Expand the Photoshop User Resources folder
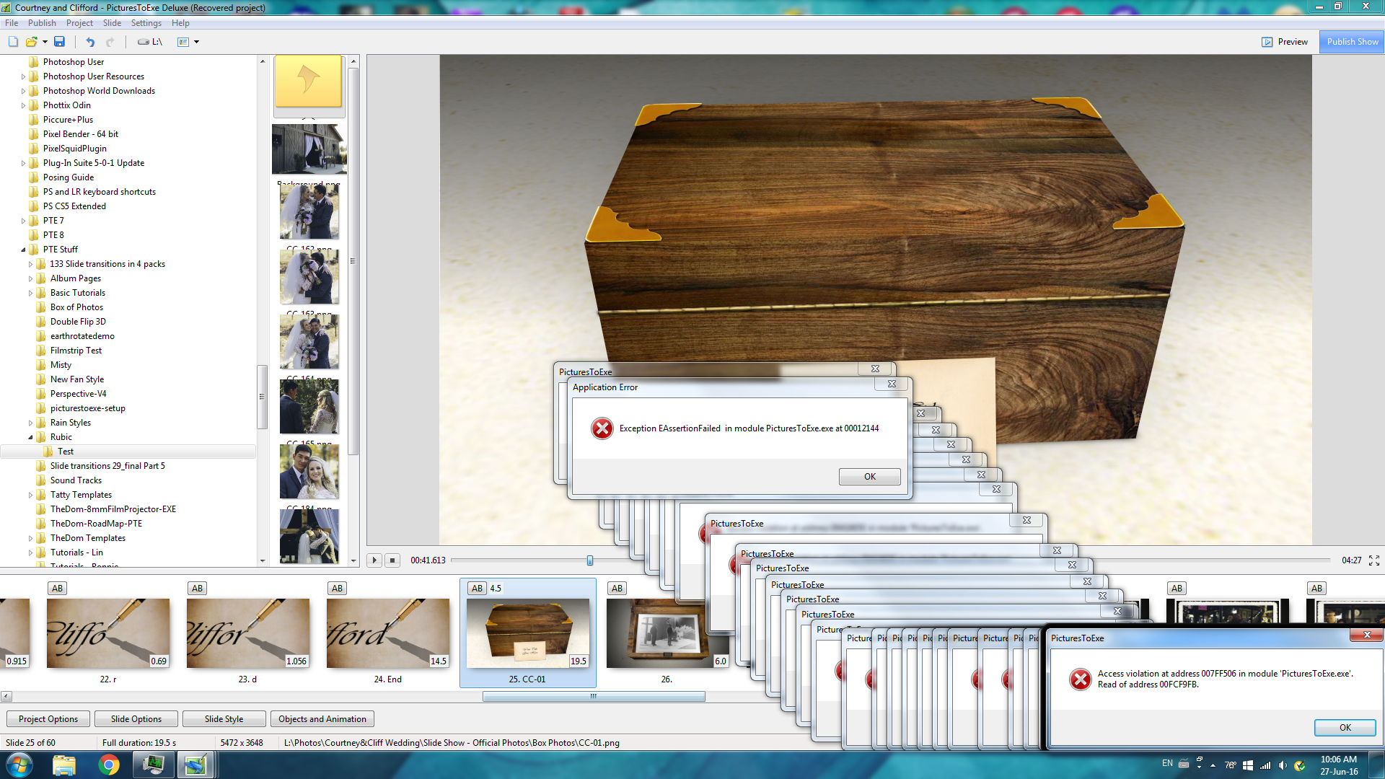The image size is (1385, 779). 23,76
